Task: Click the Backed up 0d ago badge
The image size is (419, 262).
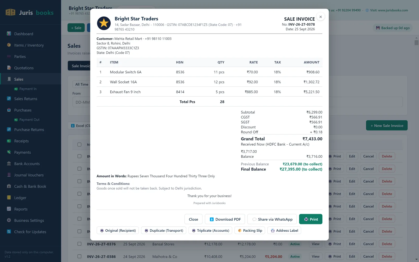Action: click(x=393, y=28)
